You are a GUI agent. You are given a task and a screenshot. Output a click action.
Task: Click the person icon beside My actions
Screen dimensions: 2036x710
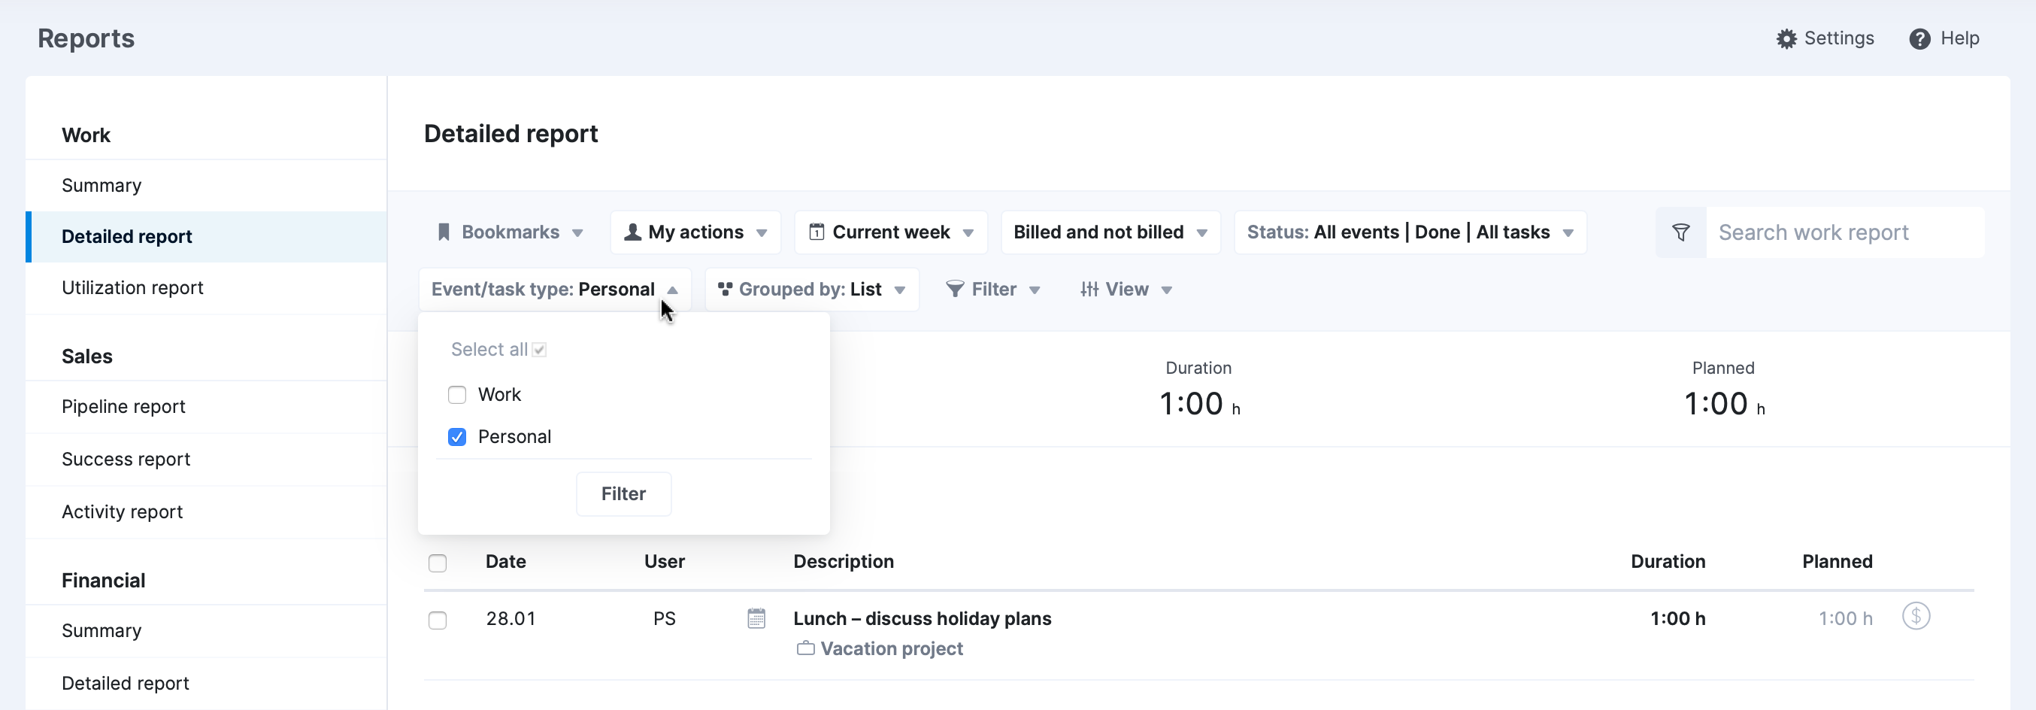pos(632,232)
